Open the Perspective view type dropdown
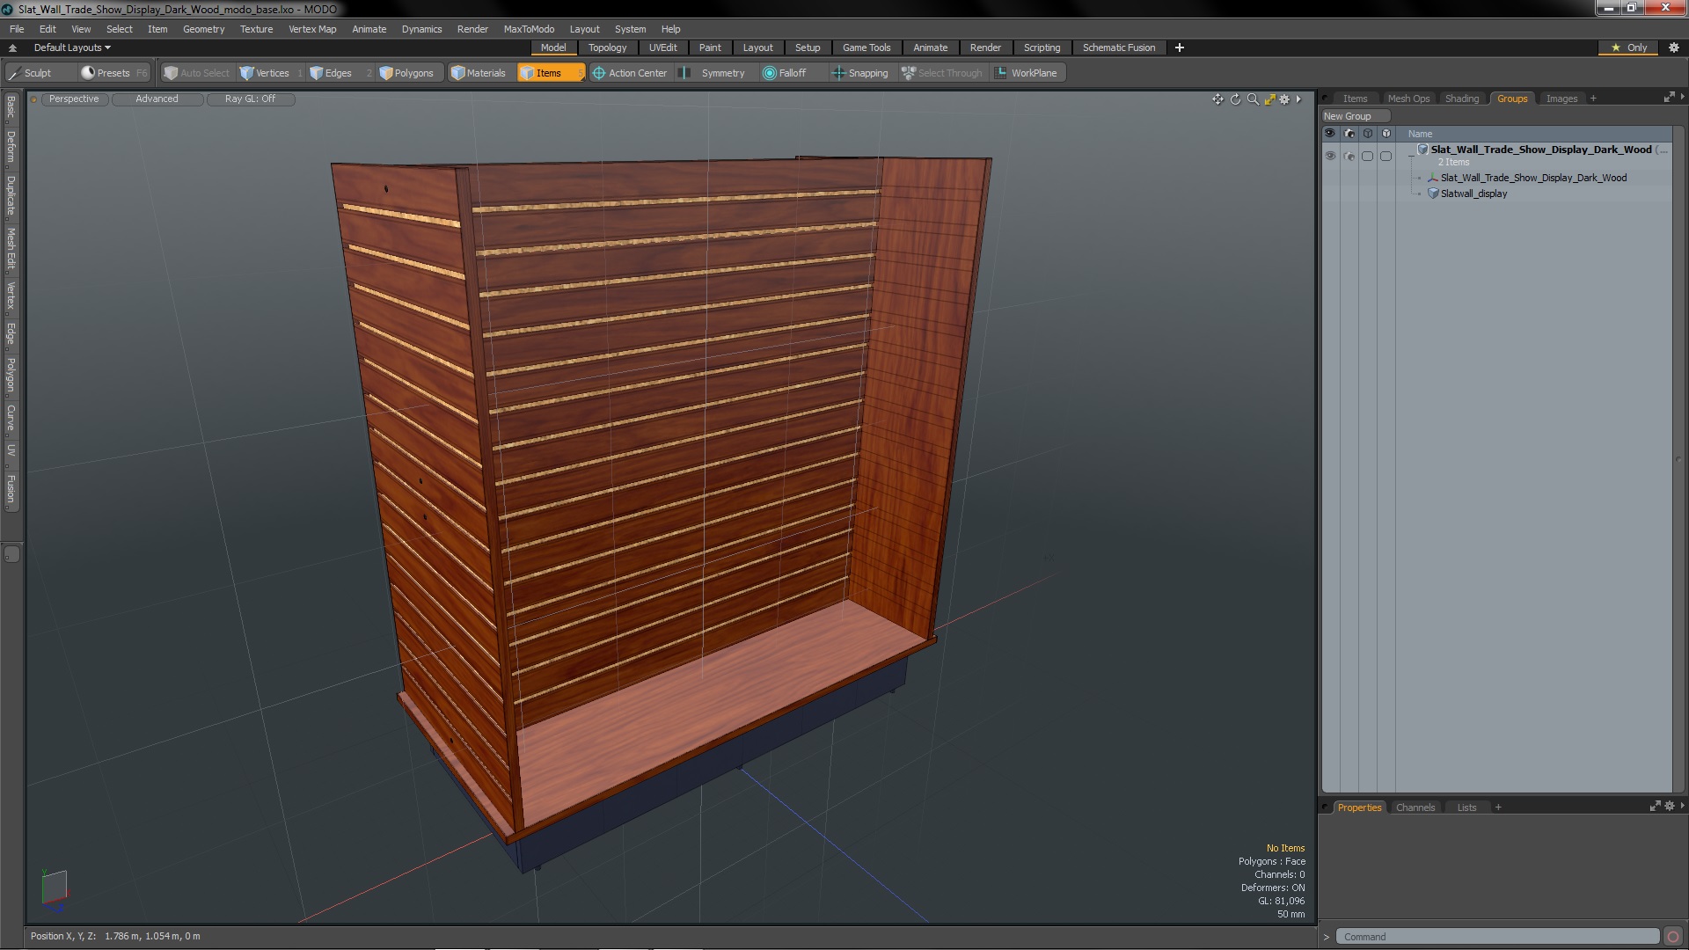This screenshot has height=950, width=1689. click(74, 99)
